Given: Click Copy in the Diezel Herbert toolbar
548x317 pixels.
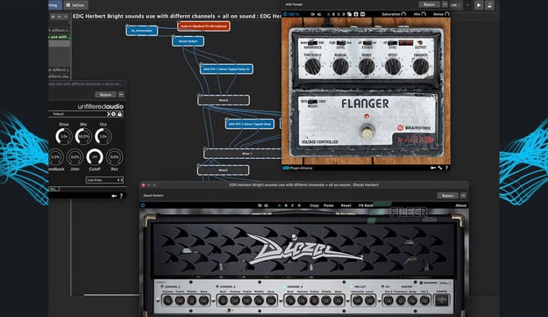Looking at the screenshot, I should click(x=314, y=205).
